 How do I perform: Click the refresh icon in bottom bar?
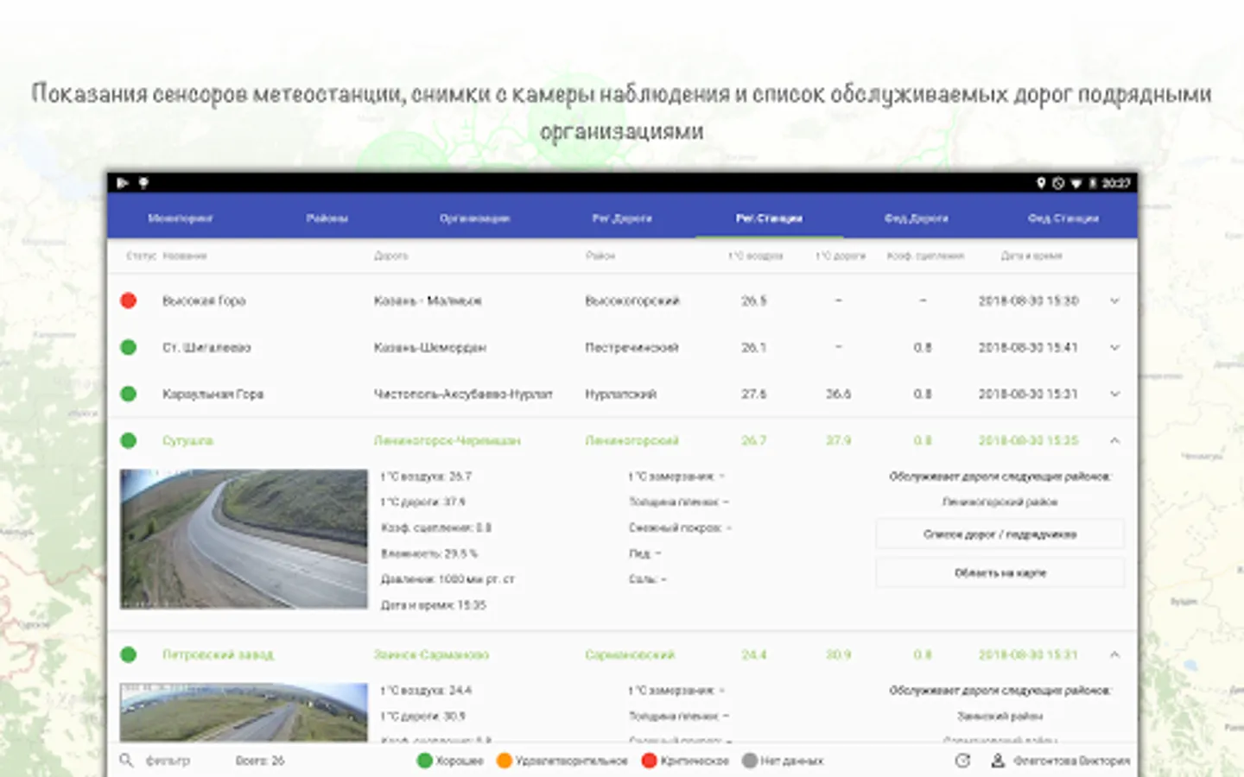click(x=963, y=761)
